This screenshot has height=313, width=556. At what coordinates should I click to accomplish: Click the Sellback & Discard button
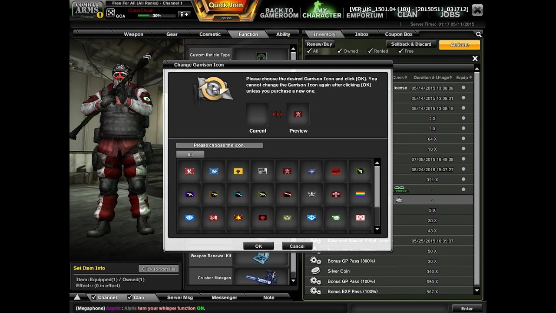(x=411, y=44)
